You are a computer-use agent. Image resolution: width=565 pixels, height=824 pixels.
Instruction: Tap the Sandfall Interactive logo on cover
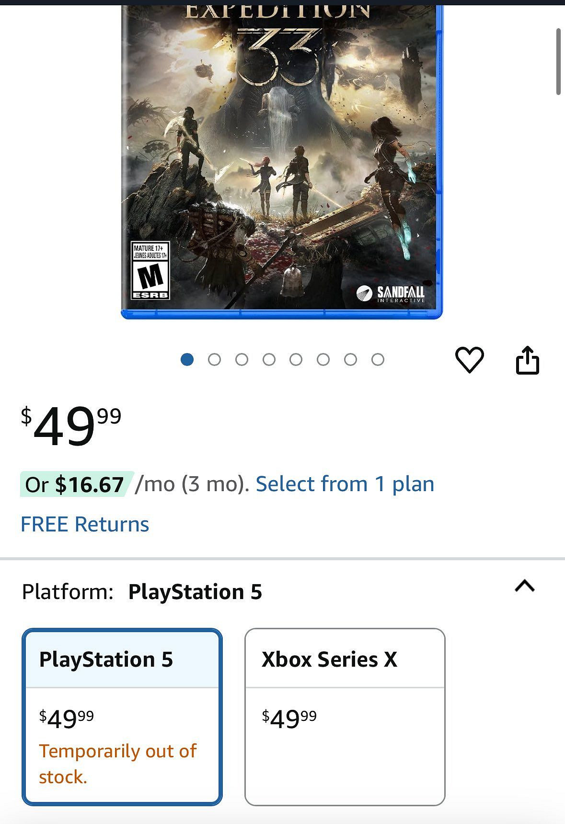391,294
